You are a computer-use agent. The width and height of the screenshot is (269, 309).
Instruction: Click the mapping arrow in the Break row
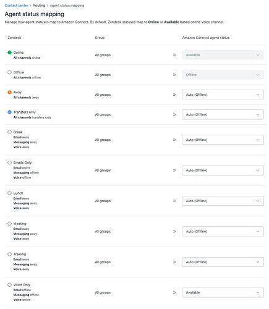(x=174, y=140)
